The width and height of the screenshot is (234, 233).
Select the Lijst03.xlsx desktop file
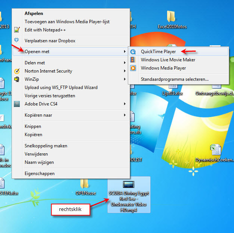(x=173, y=90)
